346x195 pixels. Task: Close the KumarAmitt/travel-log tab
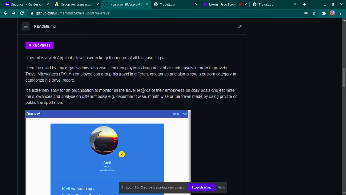[147, 4]
